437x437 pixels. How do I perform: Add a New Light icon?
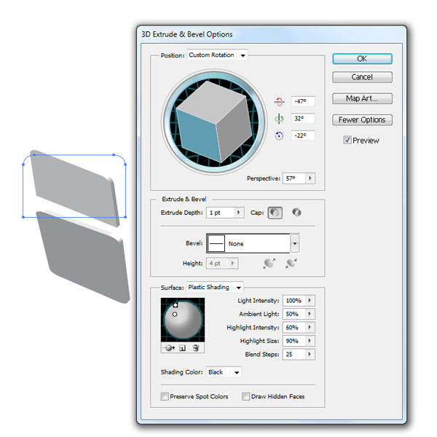tap(182, 348)
